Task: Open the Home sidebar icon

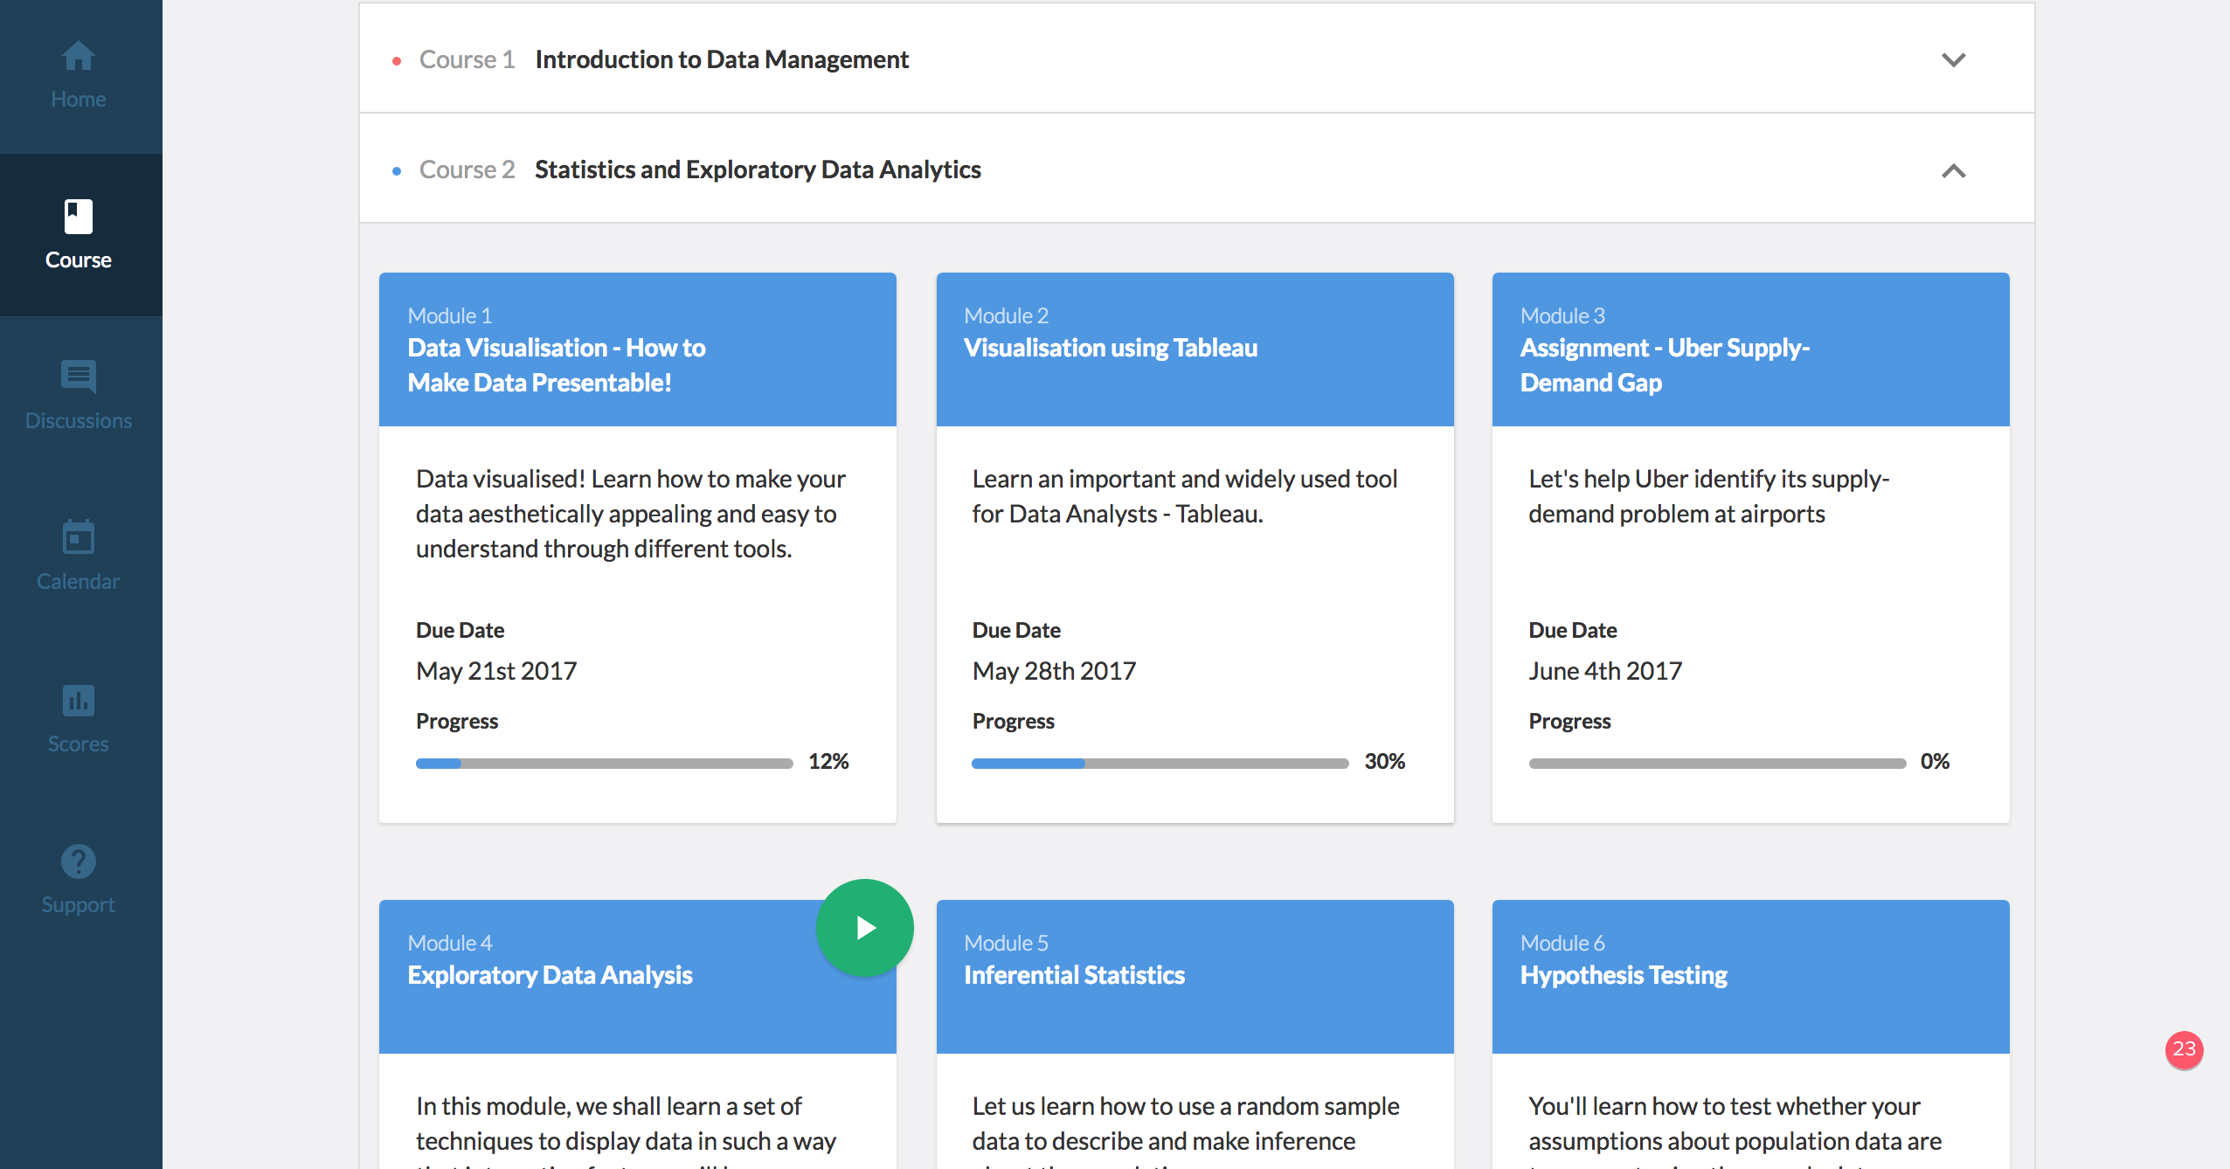Action: tap(78, 56)
